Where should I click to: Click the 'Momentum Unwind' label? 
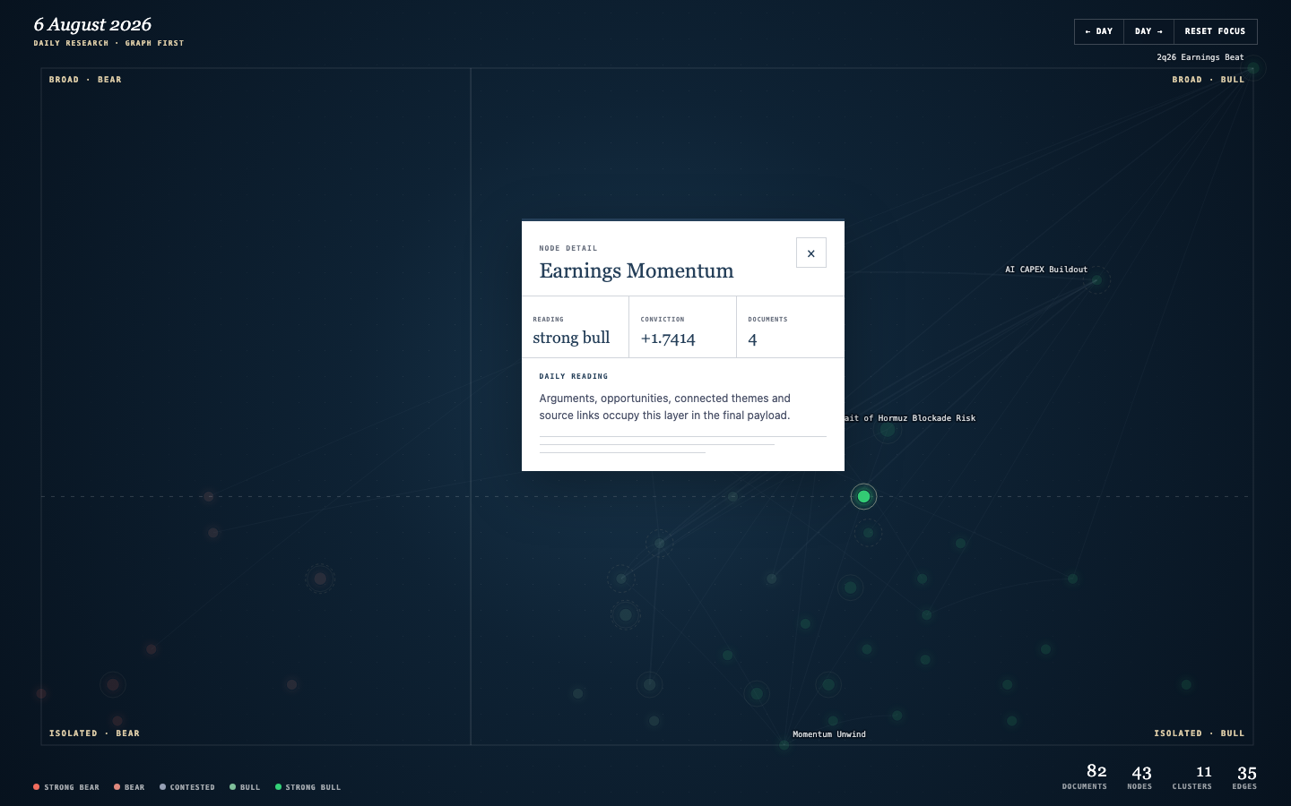coord(829,734)
